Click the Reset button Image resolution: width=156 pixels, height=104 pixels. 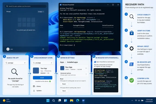click(64, 91)
